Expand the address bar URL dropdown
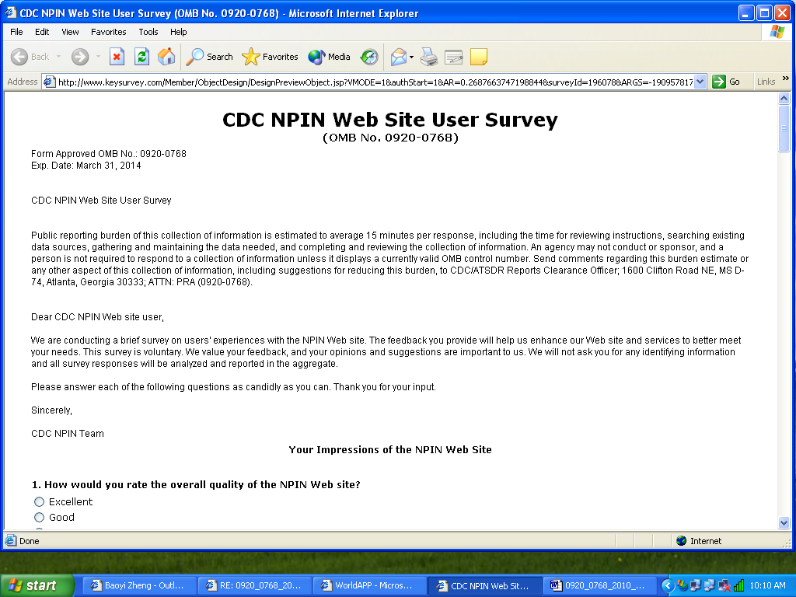Screen dimensions: 796x597 [x=700, y=82]
